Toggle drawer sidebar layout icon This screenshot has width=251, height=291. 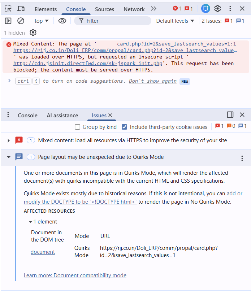[x=230, y=115]
